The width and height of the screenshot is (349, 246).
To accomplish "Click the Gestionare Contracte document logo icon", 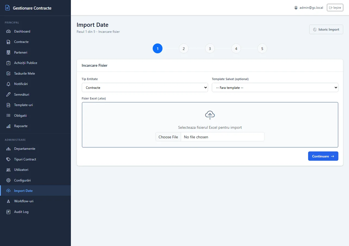I will (8, 8).
